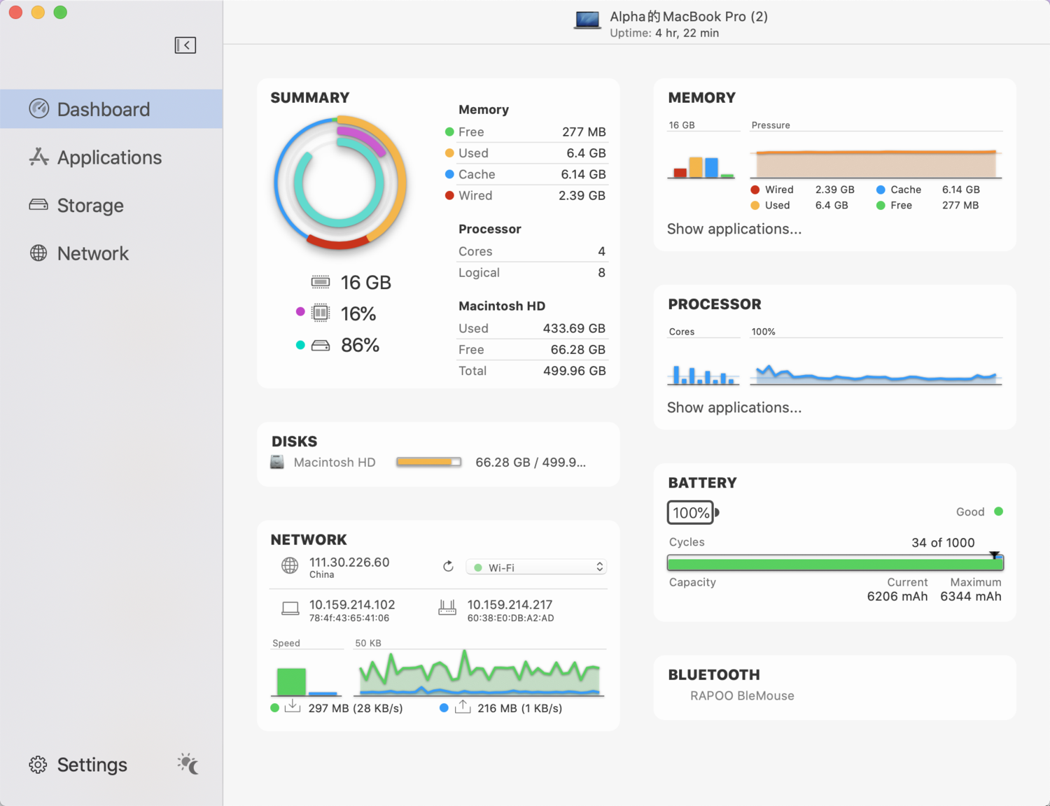This screenshot has width=1050, height=806.
Task: Click the 297 MB download total text
Action: pyautogui.click(x=355, y=708)
